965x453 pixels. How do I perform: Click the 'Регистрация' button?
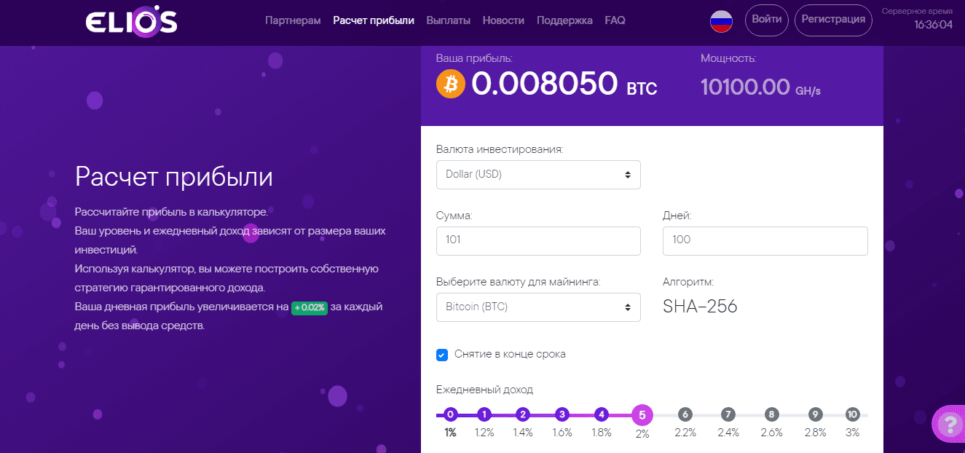coord(833,20)
